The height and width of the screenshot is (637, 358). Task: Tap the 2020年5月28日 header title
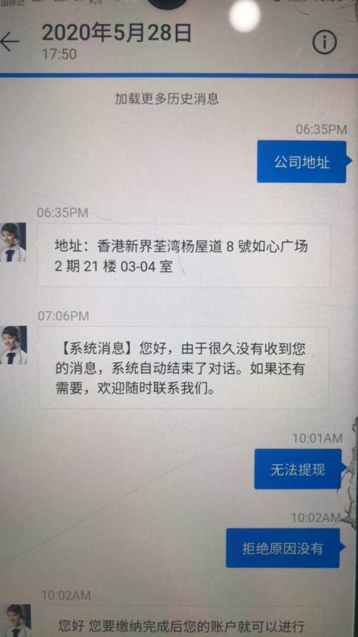(116, 33)
